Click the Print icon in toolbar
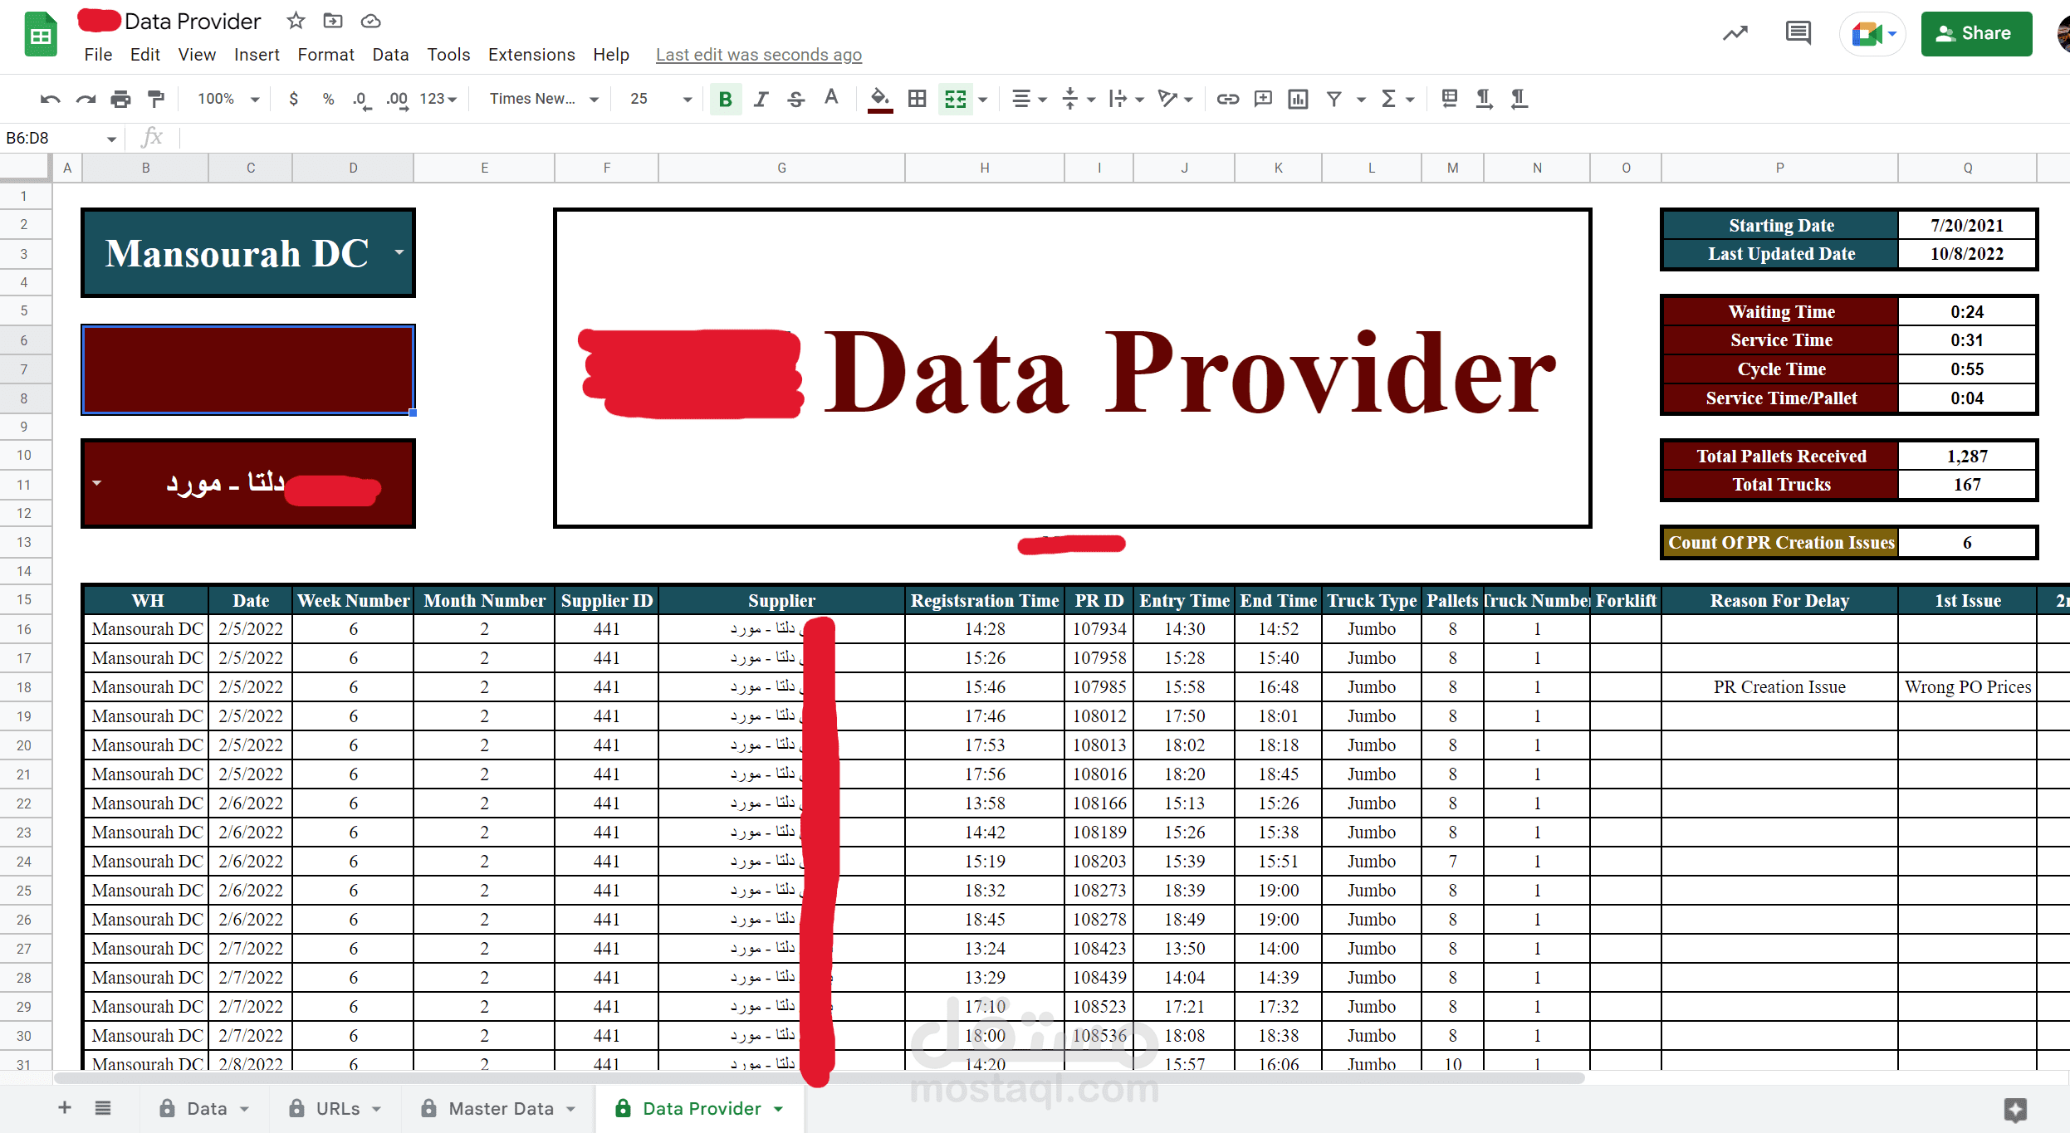 [x=120, y=100]
